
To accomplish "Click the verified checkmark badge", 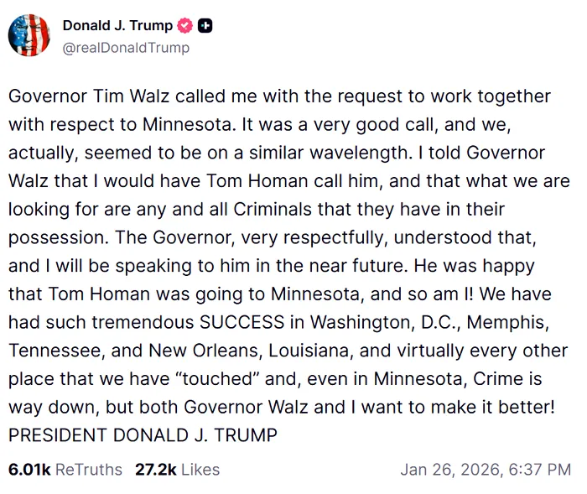I will [x=185, y=26].
